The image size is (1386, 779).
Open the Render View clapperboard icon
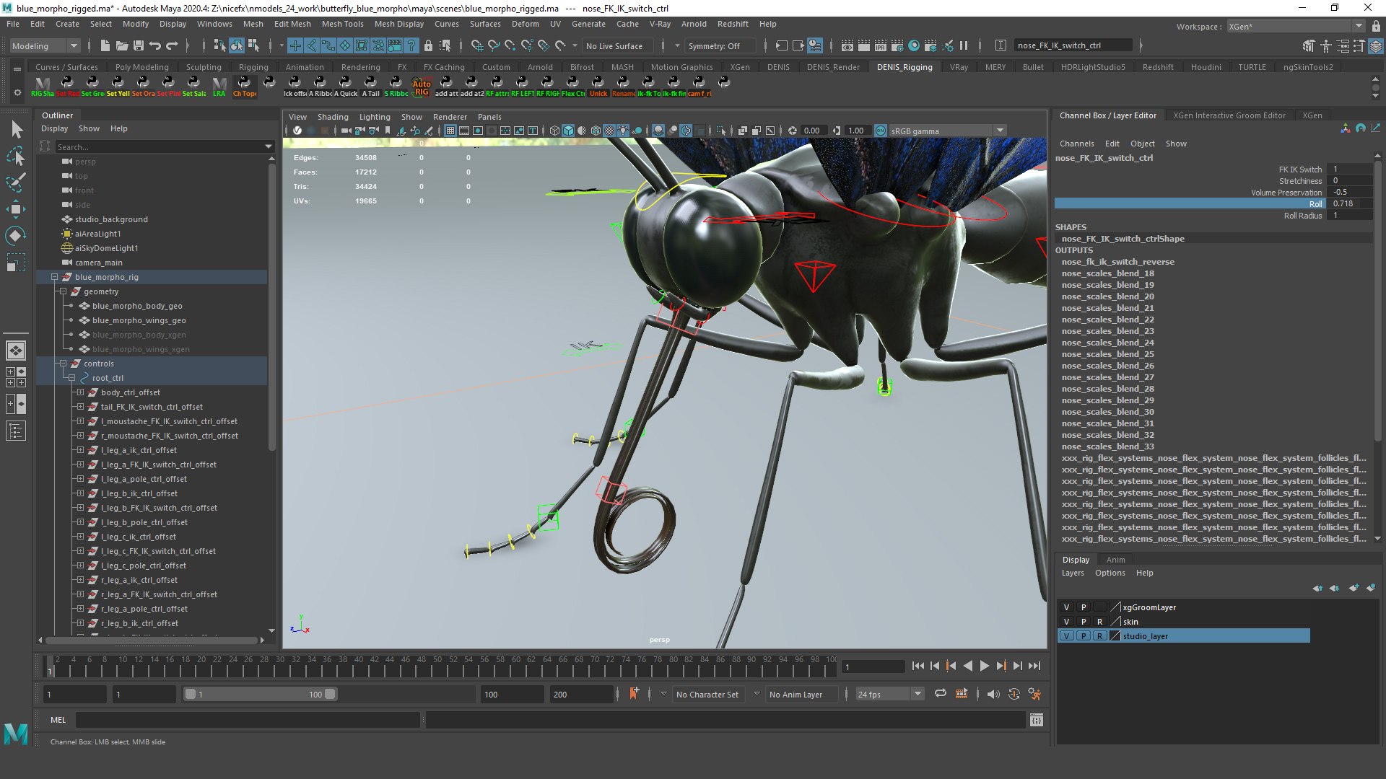click(x=847, y=45)
